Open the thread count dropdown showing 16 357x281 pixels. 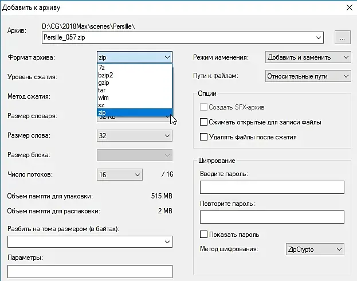[119, 174]
